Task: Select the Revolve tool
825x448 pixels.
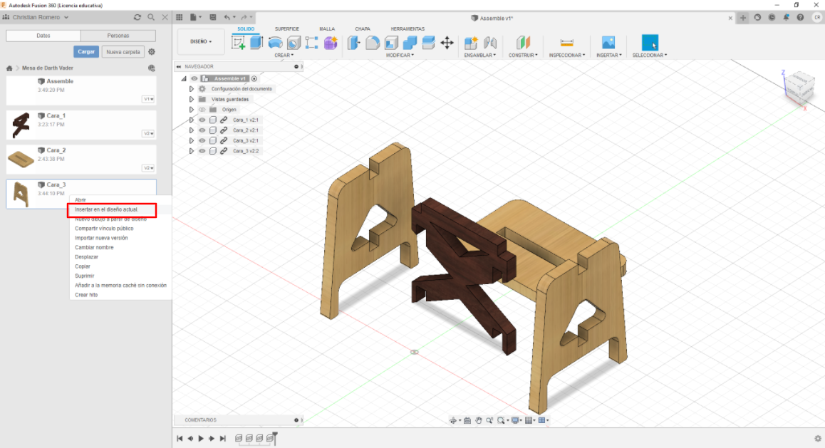Action: tap(275, 43)
